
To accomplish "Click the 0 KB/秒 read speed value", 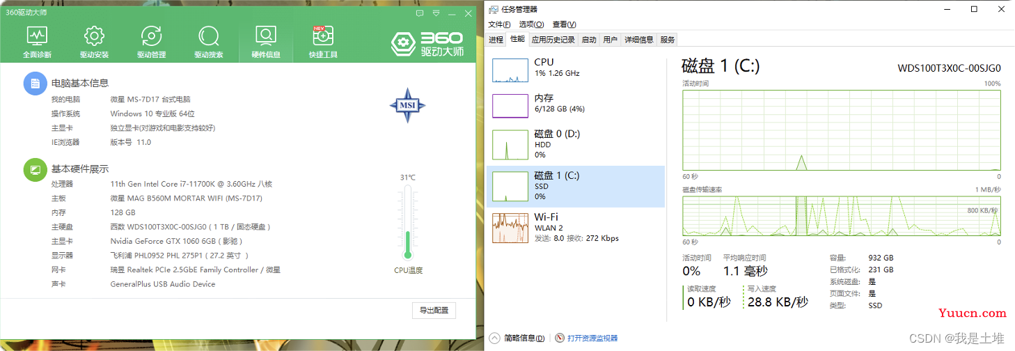I will point(709,302).
